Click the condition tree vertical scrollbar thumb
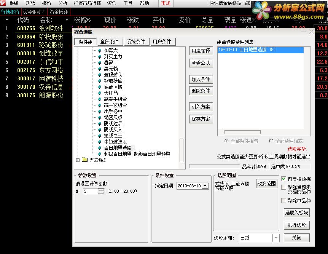Viewport: 328px width, 254px height. point(182,150)
